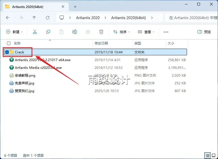
Task: Click the 2,020 KB size cell
Action: 179,75
